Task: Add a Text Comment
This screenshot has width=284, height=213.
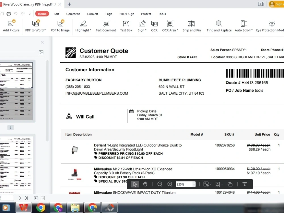Action: pyautogui.click(x=106, y=26)
